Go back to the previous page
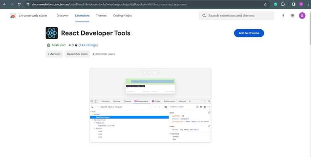The height and width of the screenshot is (157, 311). click(5, 4)
